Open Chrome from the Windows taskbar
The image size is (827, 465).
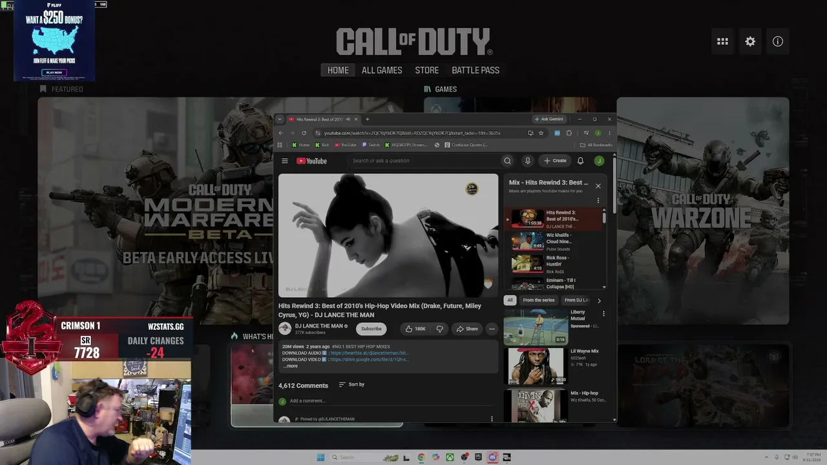pos(421,457)
